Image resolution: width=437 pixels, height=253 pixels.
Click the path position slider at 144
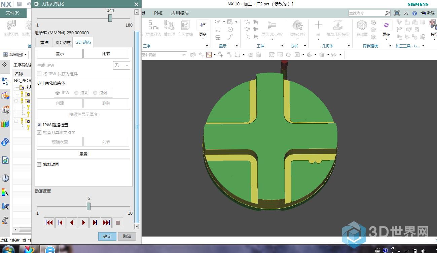[110, 18]
